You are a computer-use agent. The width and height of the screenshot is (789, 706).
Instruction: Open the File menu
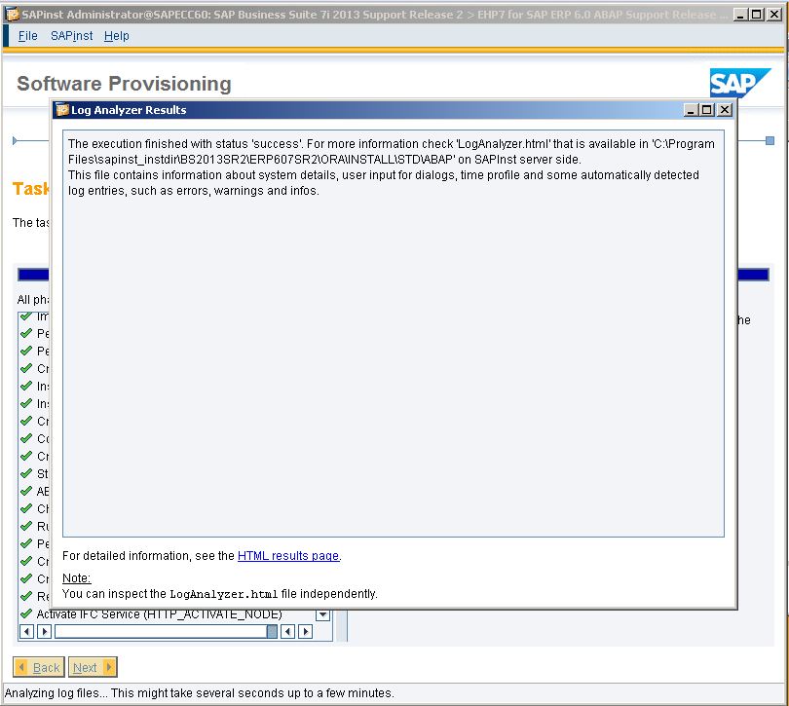click(27, 36)
